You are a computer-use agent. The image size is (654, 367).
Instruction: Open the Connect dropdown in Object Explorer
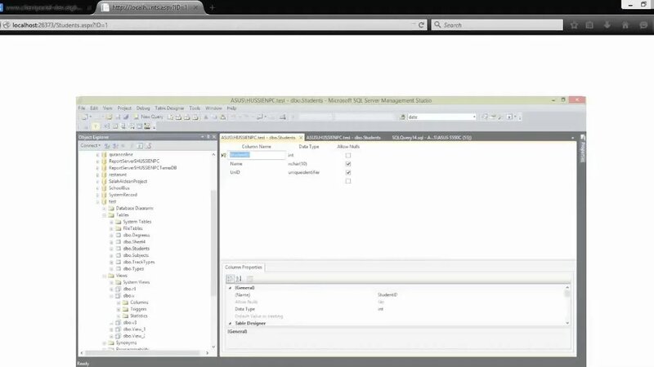click(91, 146)
